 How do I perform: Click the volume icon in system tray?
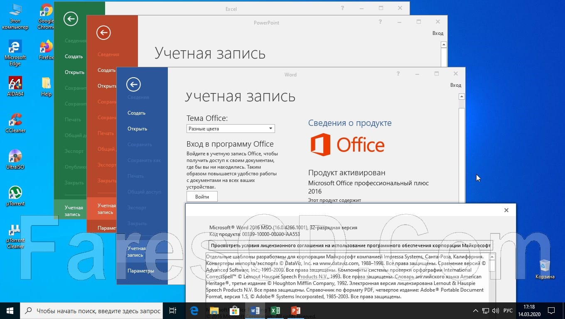coord(496,311)
